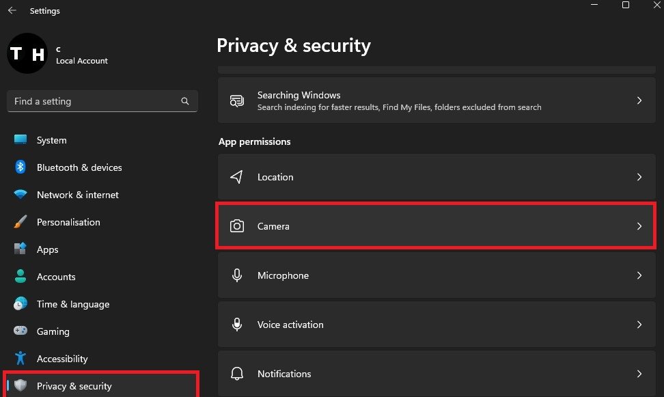Focus the Find a setting search box
Image resolution: width=664 pixels, height=397 pixels.
96,101
